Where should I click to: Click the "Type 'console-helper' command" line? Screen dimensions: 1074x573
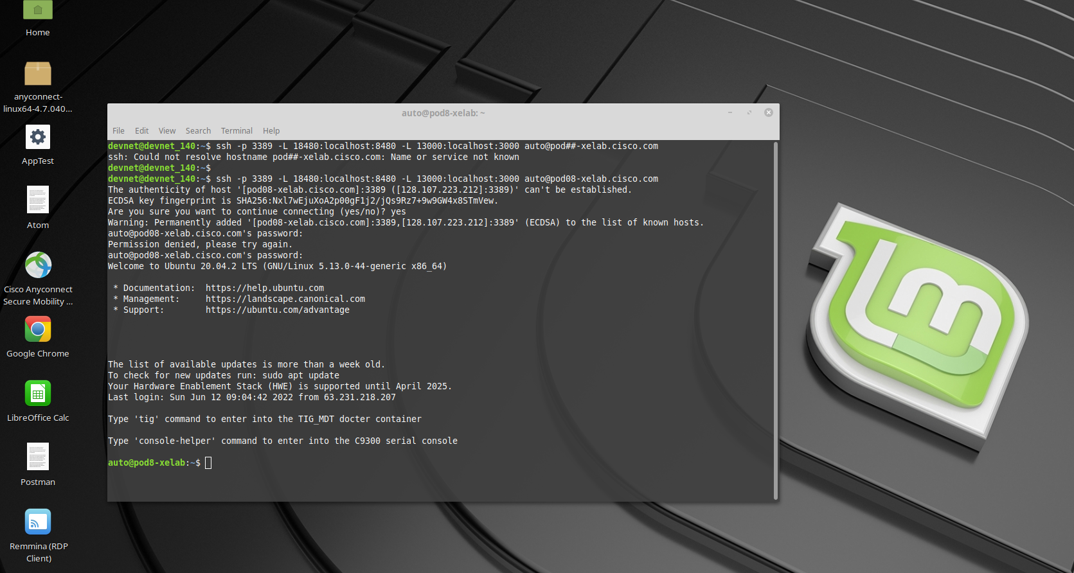(283, 441)
